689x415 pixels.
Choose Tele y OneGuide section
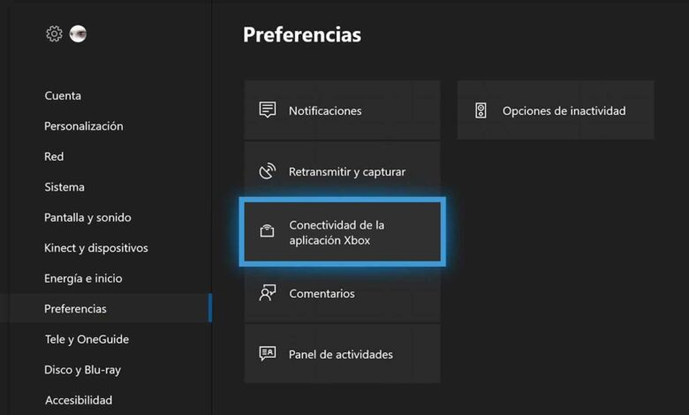[87, 339]
